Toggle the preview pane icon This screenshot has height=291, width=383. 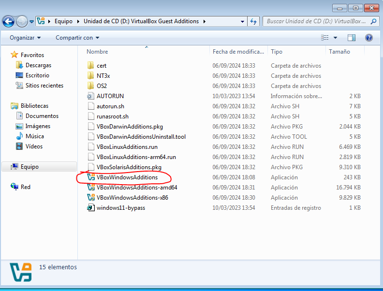click(x=352, y=38)
